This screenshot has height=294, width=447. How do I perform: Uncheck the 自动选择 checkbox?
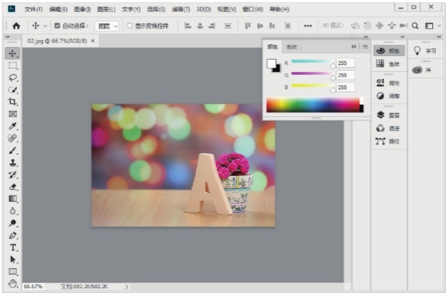57,26
